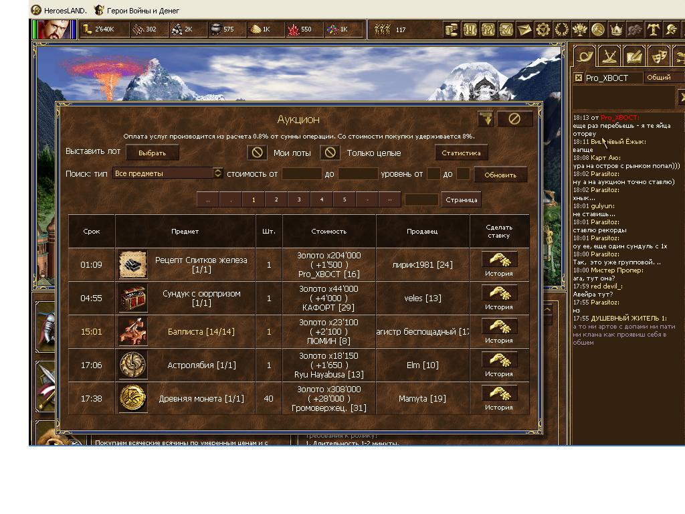Image resolution: width=685 pixels, height=514 pixels.
Task: Click the minimum cost input field
Action: click(x=302, y=174)
